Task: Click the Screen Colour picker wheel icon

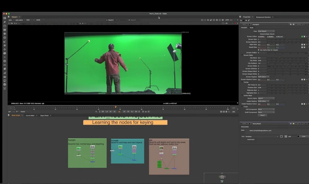Action: click(x=304, y=37)
